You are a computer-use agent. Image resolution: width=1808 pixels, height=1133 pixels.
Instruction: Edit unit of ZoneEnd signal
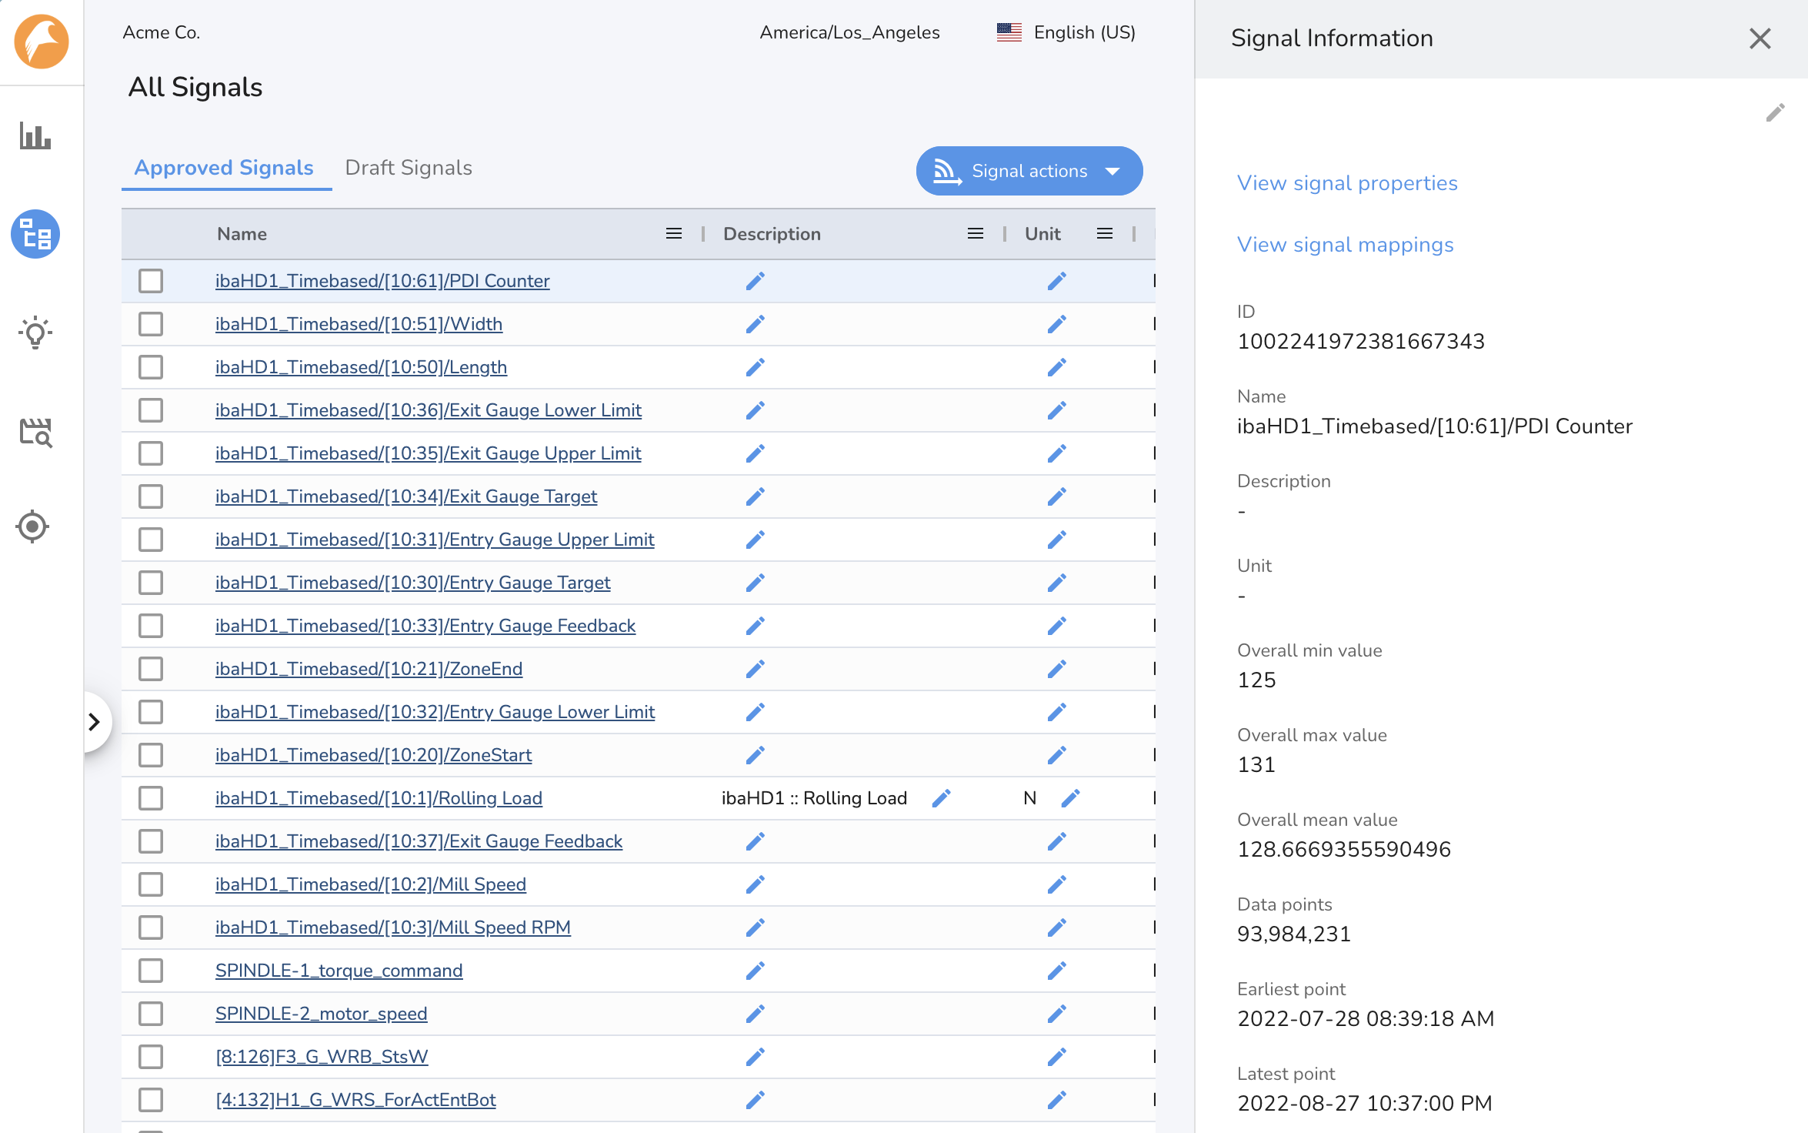(x=1057, y=669)
